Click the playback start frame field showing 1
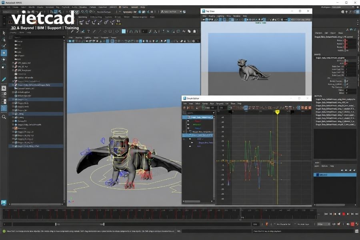 coord(7,224)
